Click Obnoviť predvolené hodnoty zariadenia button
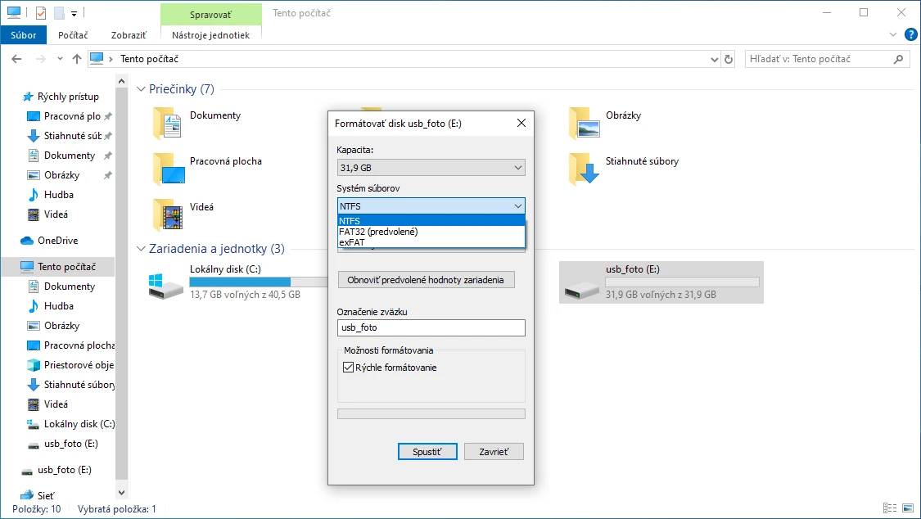Screen dimensions: 921x519 [x=426, y=280]
